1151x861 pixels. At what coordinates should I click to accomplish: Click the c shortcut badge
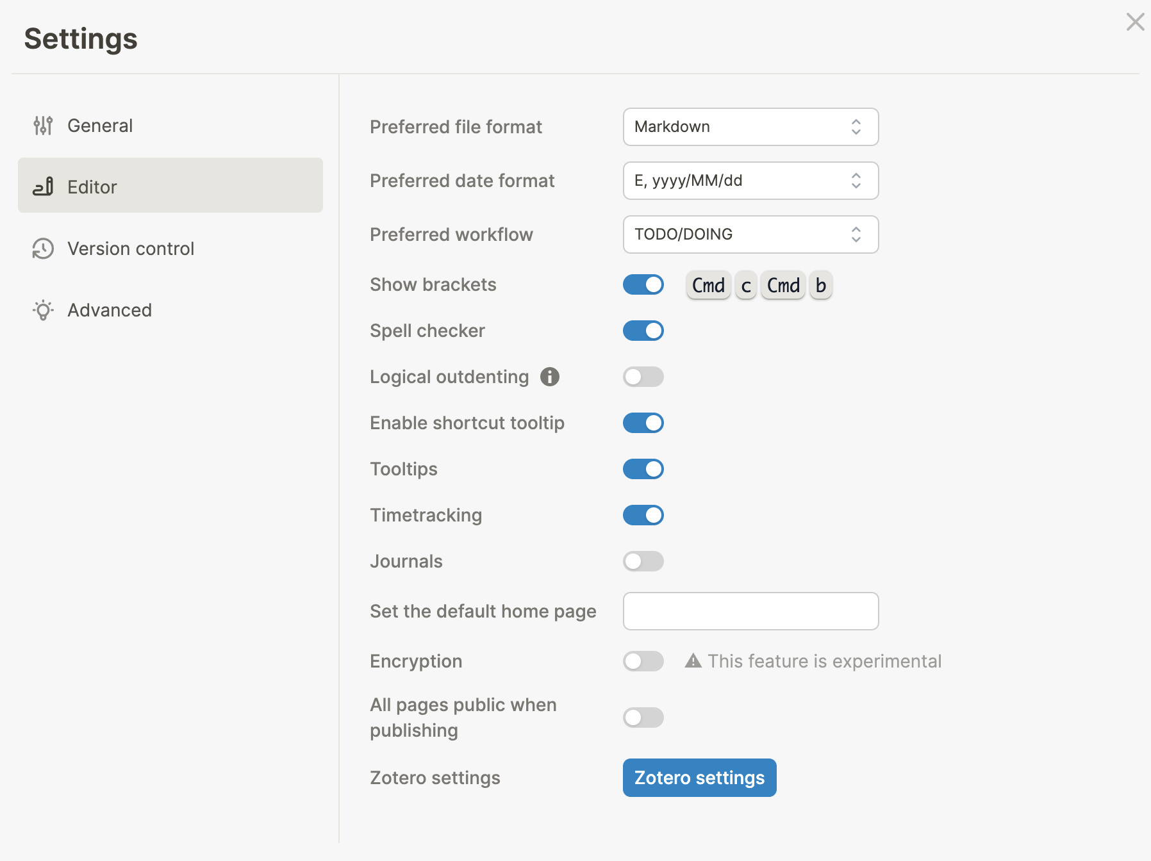point(745,285)
